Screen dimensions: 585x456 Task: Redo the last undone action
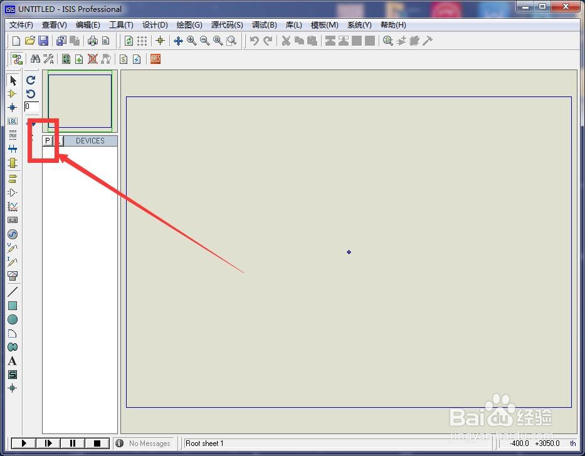[x=268, y=41]
